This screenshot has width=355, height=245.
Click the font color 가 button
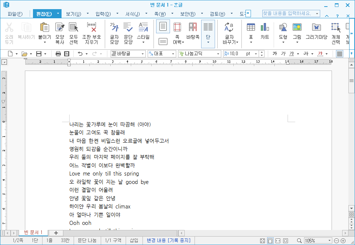point(320,53)
